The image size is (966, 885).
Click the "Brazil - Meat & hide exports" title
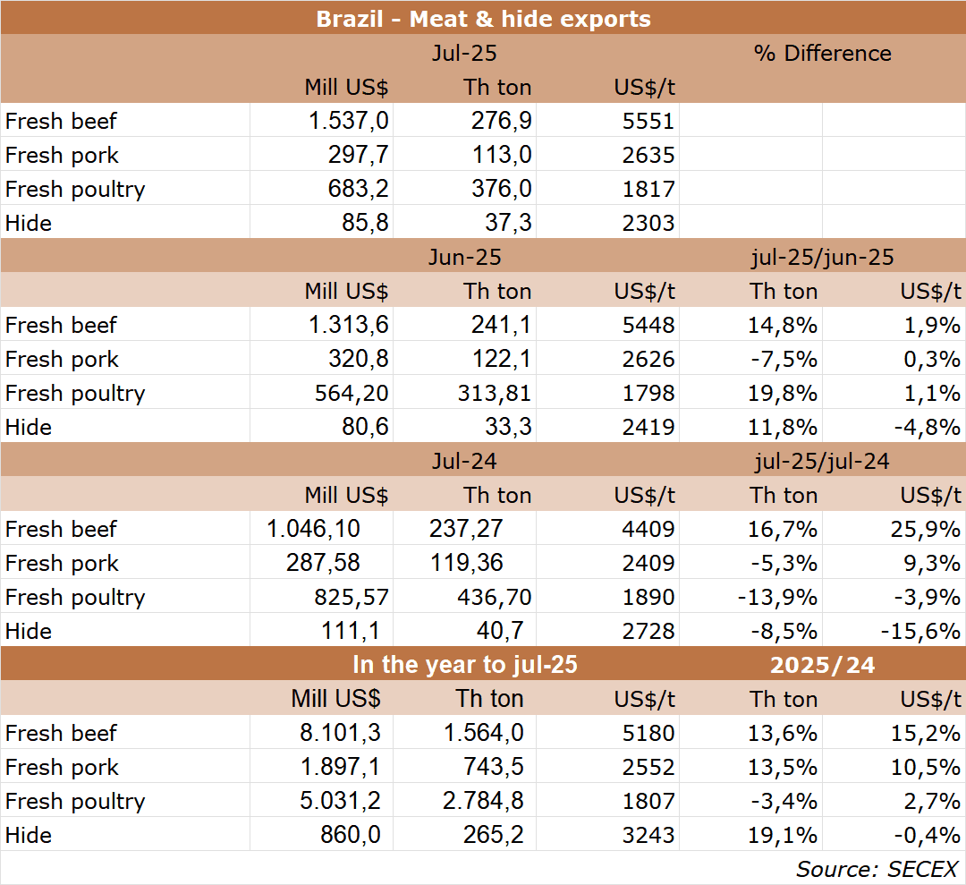[483, 19]
